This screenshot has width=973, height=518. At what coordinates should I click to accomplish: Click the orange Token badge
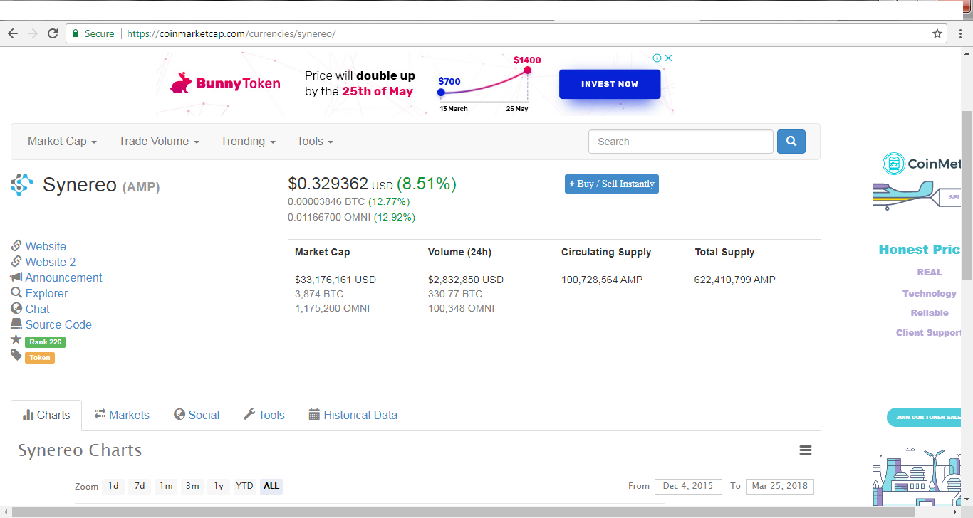pyautogui.click(x=40, y=358)
